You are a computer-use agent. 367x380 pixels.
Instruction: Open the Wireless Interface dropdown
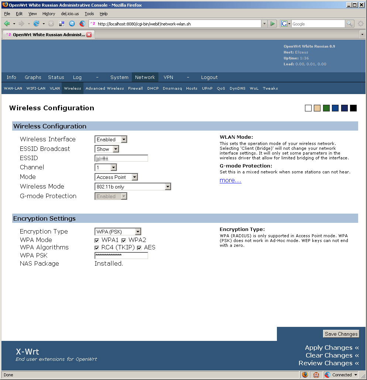[111, 139]
